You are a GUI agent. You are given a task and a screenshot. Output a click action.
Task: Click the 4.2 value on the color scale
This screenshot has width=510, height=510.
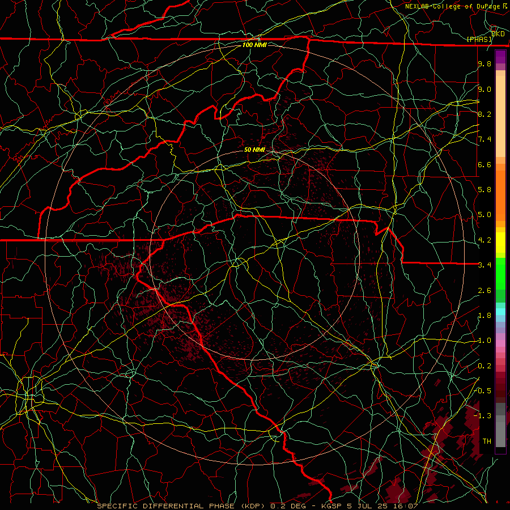[x=484, y=240]
